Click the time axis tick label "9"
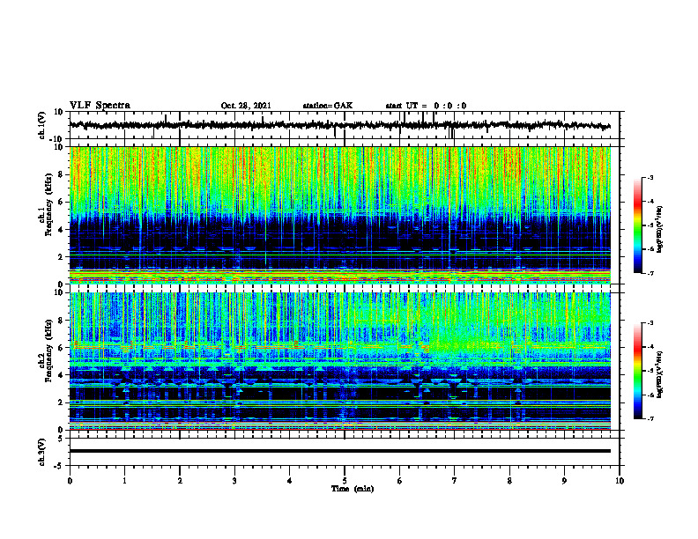The width and height of the screenshot is (698, 539). pyautogui.click(x=564, y=481)
